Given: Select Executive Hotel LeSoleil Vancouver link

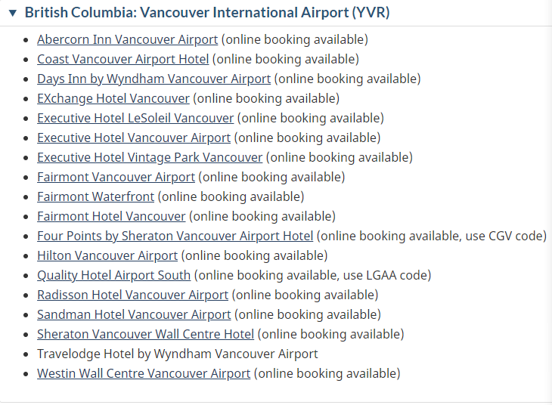Looking at the screenshot, I should (135, 118).
